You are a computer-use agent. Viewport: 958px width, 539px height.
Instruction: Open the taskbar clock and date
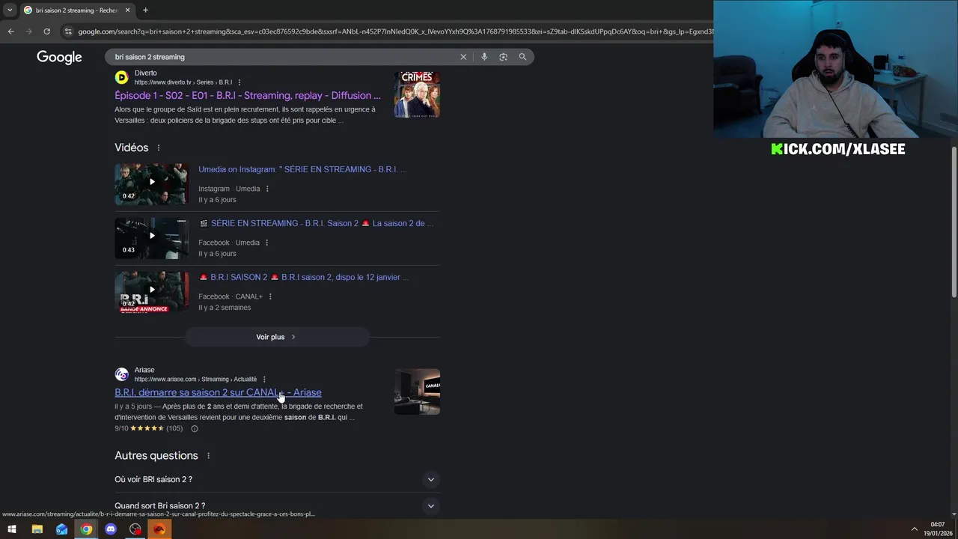[938, 529]
